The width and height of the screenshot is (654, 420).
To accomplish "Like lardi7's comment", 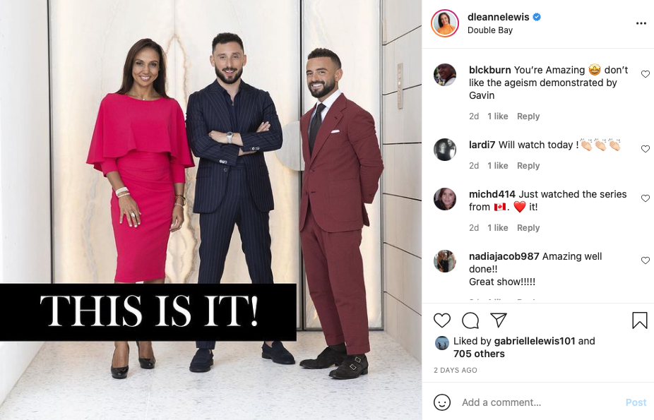I will click(646, 149).
